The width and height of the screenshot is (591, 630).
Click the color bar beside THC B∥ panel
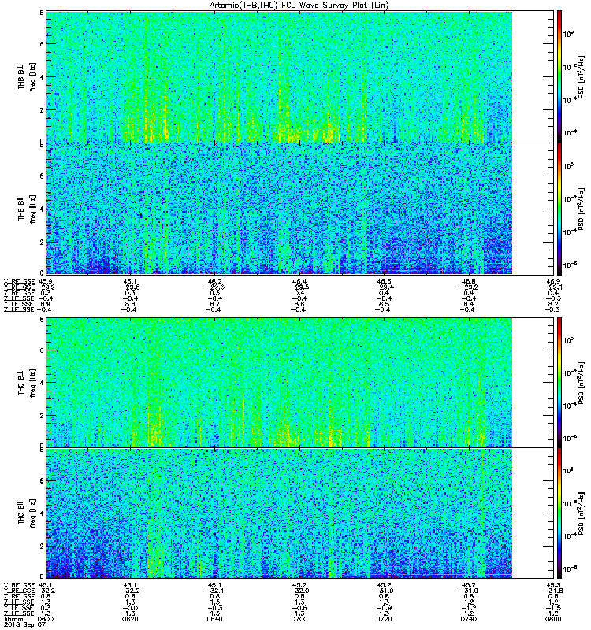click(x=559, y=513)
